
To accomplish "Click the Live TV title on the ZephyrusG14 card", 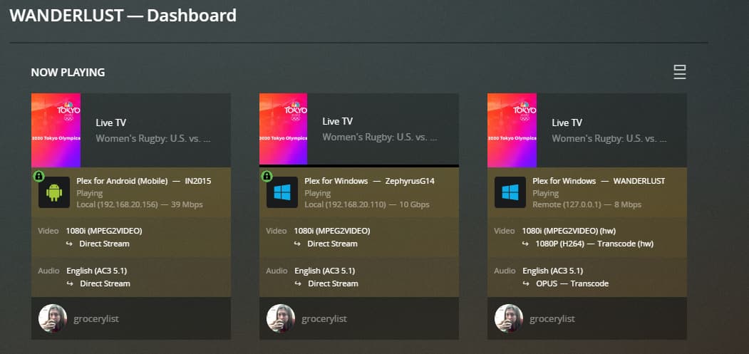I will tap(337, 121).
